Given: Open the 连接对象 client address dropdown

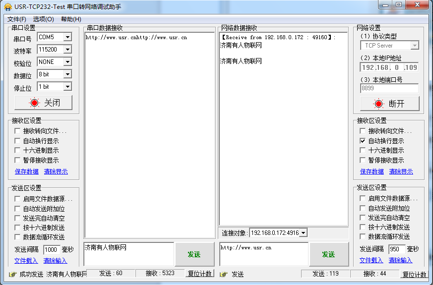Looking at the screenshot, I should click(303, 233).
